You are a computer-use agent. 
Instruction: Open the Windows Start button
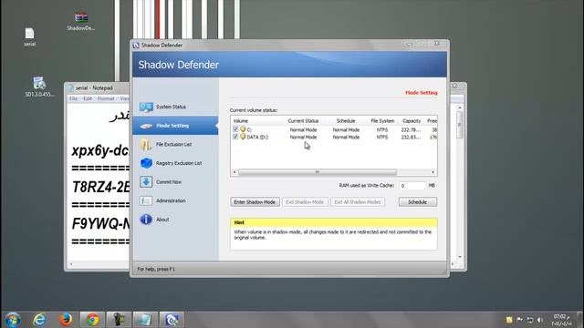click(13, 320)
